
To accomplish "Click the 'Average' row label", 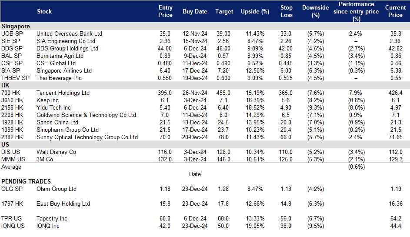I will tap(11, 167).
